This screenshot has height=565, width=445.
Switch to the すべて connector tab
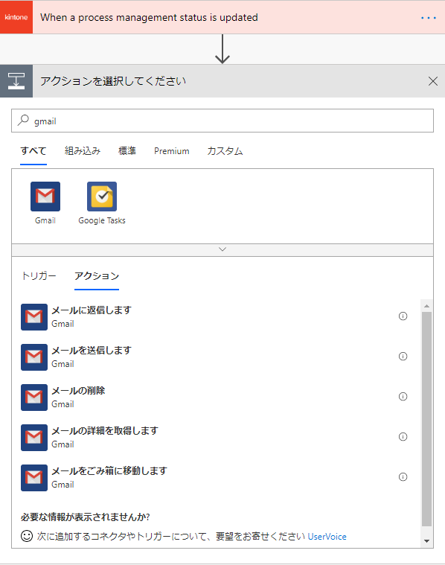[33, 150]
